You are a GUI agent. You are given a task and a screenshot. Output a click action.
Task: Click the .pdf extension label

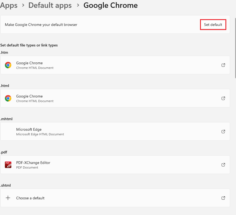click(4, 152)
